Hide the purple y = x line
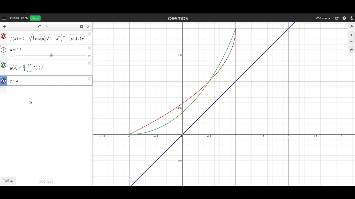355x199 pixels. coord(3,81)
